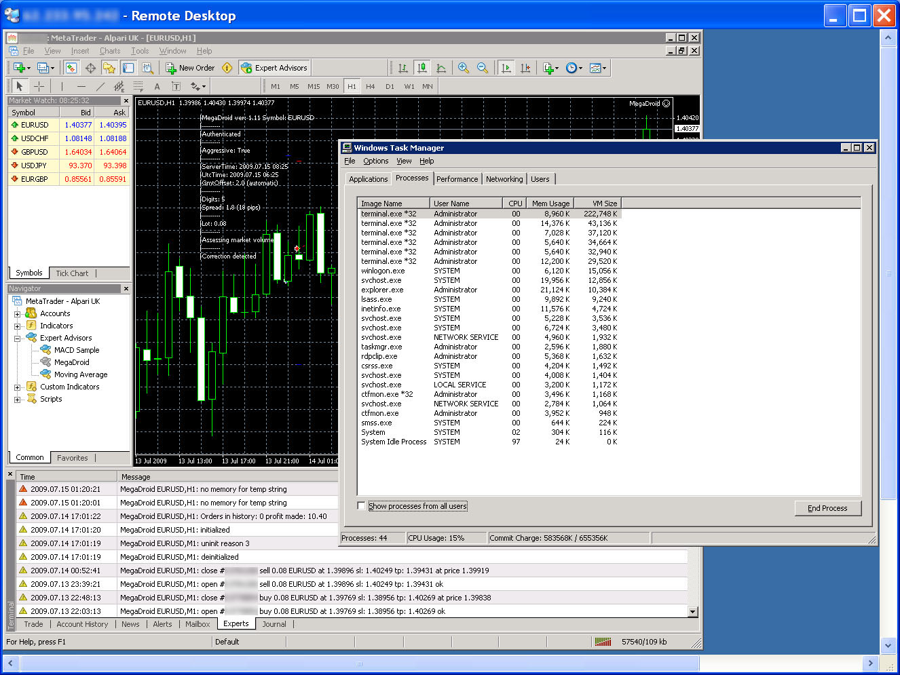900x675 pixels.
Task: Close the Market Watch panel
Action: coord(126,100)
